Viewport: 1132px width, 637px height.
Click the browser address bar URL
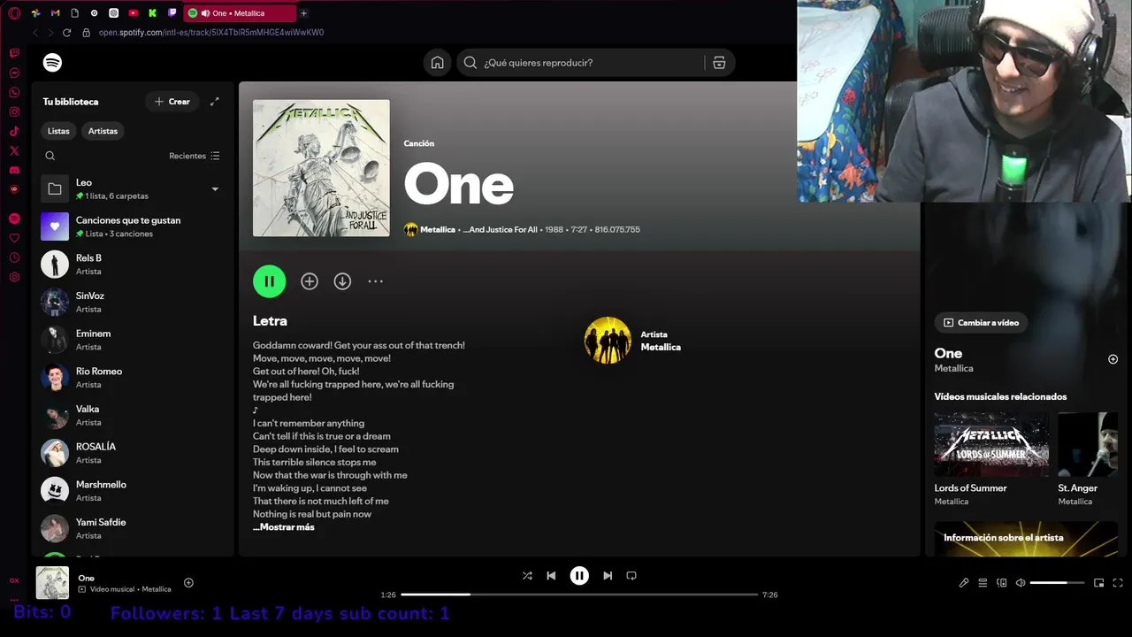pyautogui.click(x=211, y=33)
